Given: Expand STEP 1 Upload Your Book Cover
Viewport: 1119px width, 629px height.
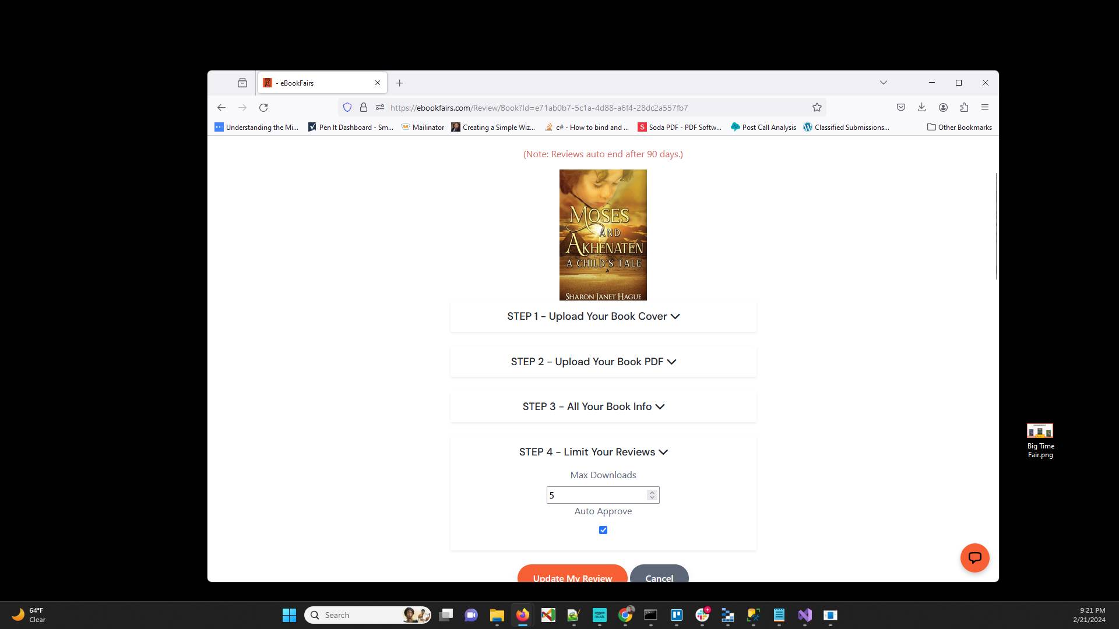Looking at the screenshot, I should pyautogui.click(x=593, y=316).
